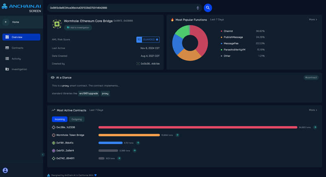Click the 50 GUARDED risk score badge

click(x=148, y=40)
